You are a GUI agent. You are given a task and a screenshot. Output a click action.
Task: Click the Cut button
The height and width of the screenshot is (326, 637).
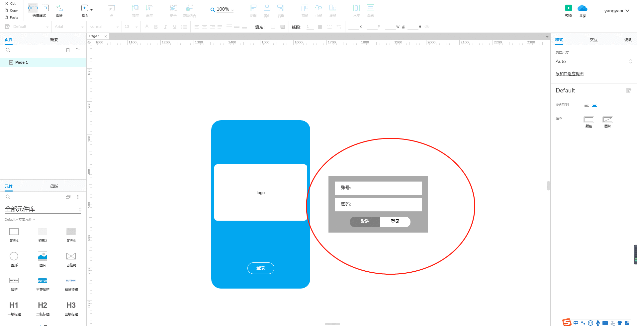click(x=10, y=4)
